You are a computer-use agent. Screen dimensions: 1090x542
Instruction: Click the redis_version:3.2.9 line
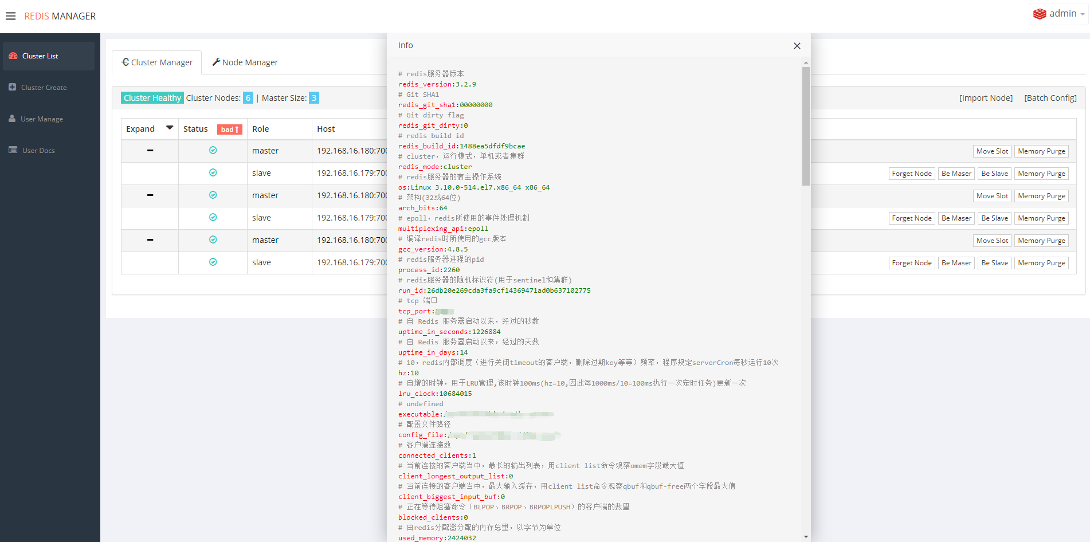pyautogui.click(x=437, y=84)
